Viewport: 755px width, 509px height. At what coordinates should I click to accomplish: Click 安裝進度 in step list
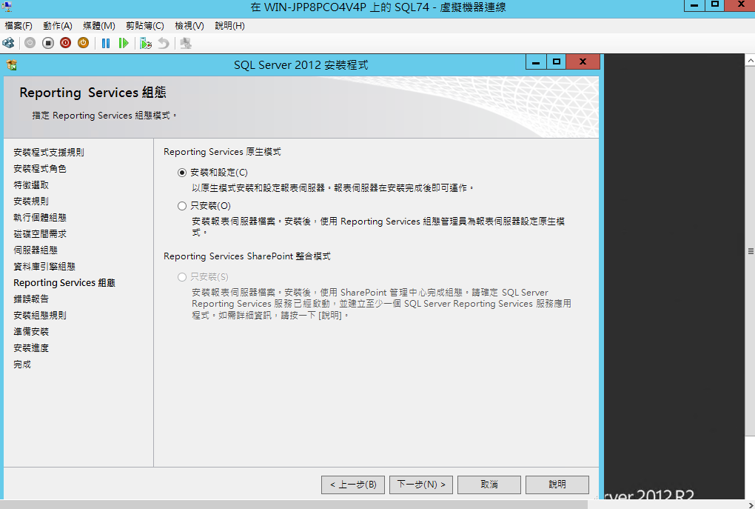click(x=31, y=348)
